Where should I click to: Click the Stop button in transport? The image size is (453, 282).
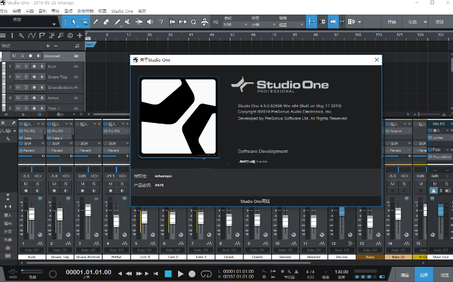pos(168,273)
